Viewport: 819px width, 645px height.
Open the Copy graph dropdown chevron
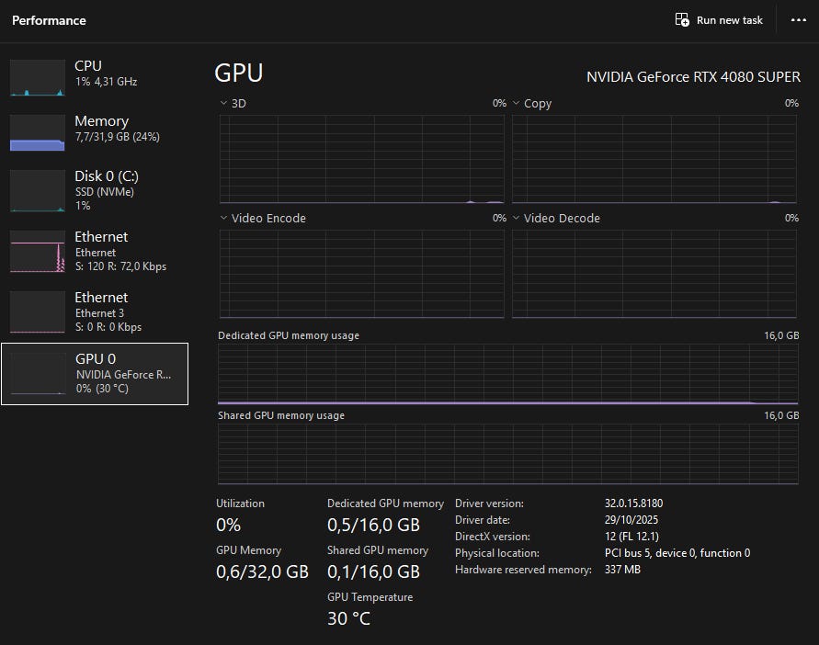[517, 104]
